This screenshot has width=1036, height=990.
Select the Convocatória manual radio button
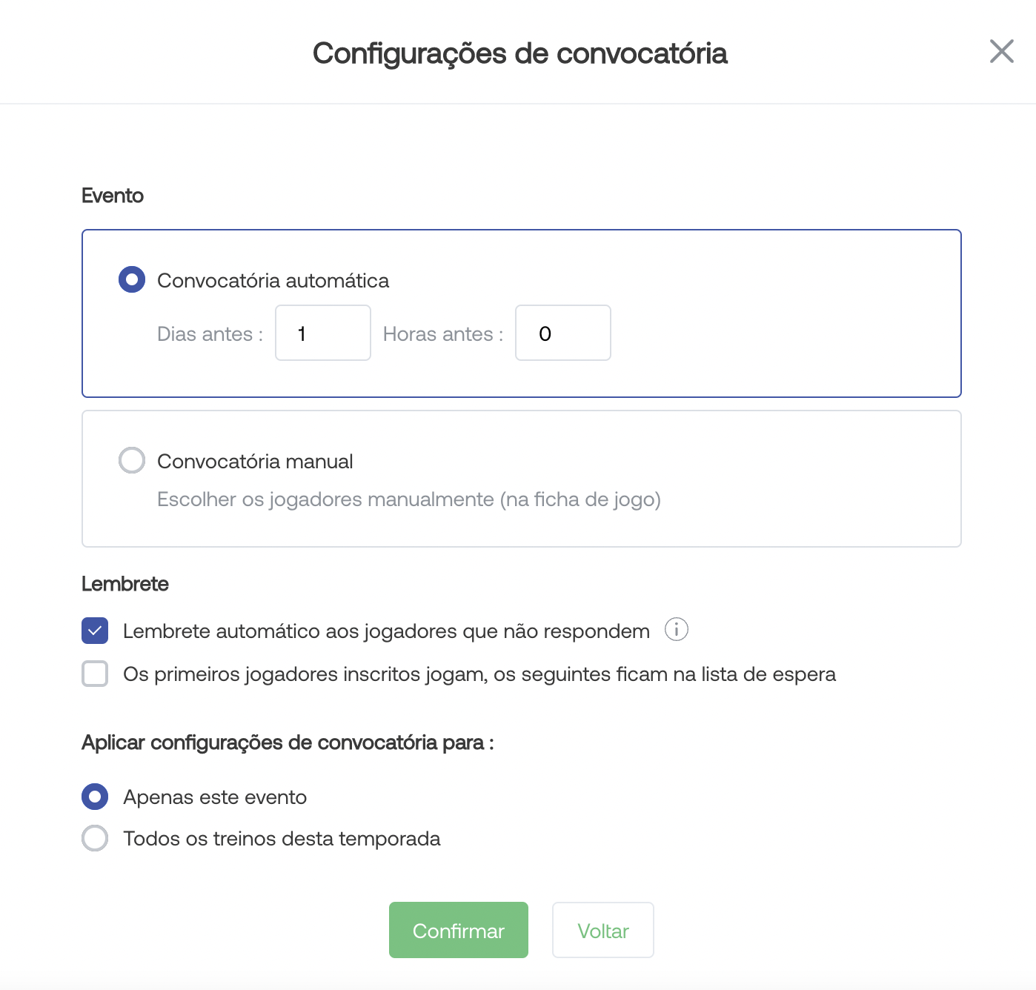click(132, 460)
